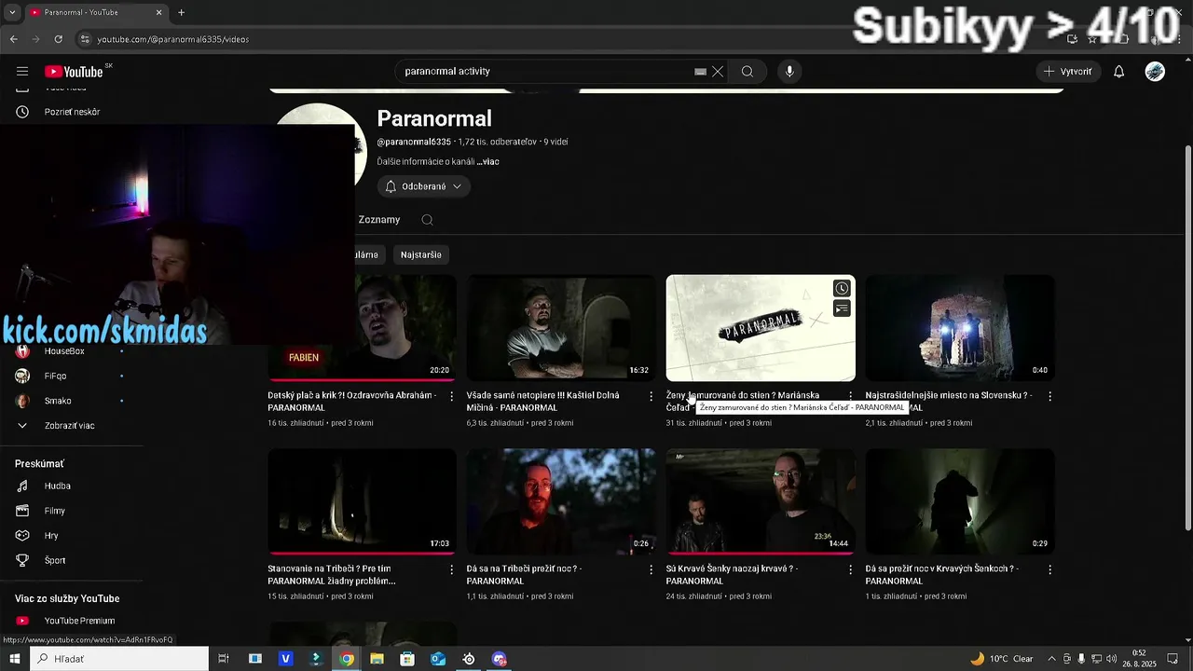Open options menu for "Dá sa prežiť noc v Krvavých Šenkoch"

[1050, 569]
